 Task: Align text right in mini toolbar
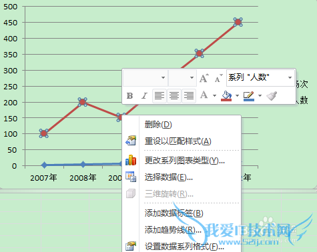189,96
